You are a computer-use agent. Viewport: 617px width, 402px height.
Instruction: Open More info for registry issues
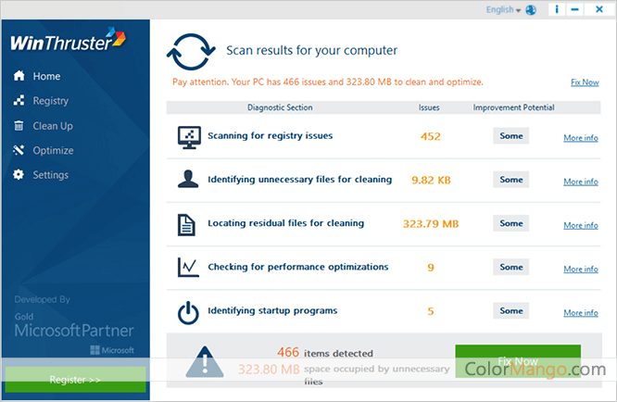tap(581, 138)
